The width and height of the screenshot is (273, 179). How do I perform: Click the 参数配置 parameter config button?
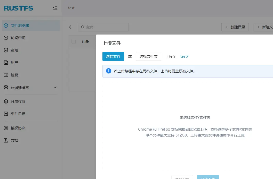tap(182, 177)
